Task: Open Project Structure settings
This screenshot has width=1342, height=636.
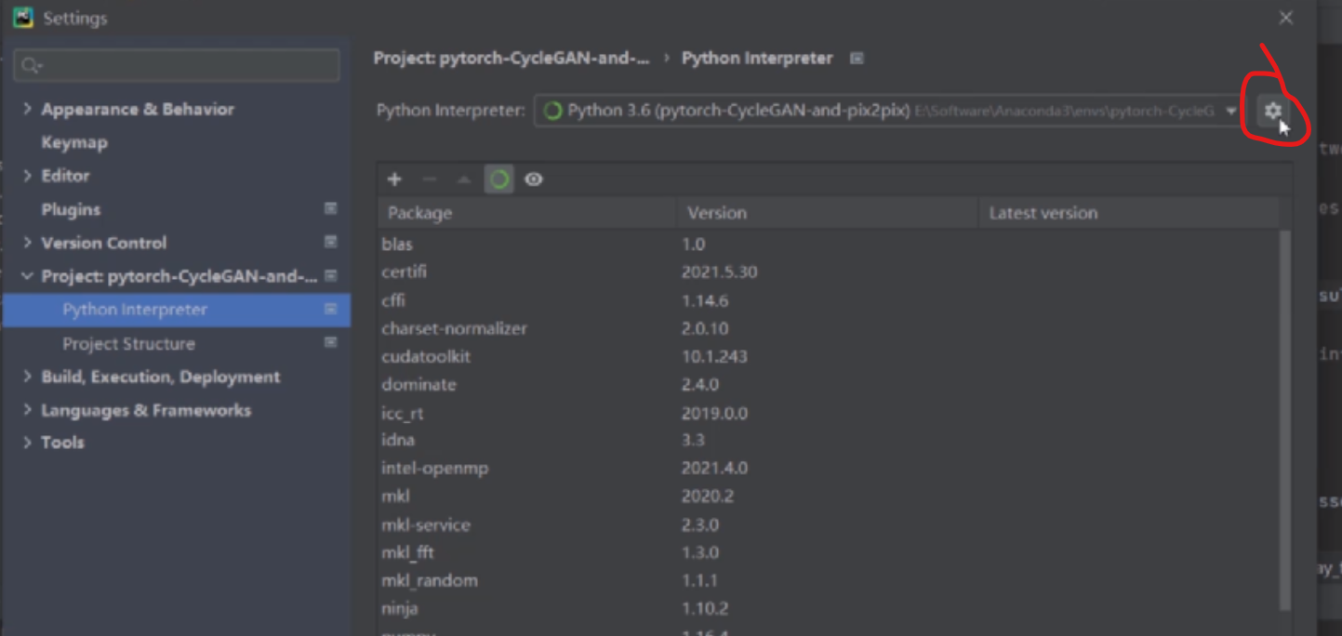Action: [128, 343]
